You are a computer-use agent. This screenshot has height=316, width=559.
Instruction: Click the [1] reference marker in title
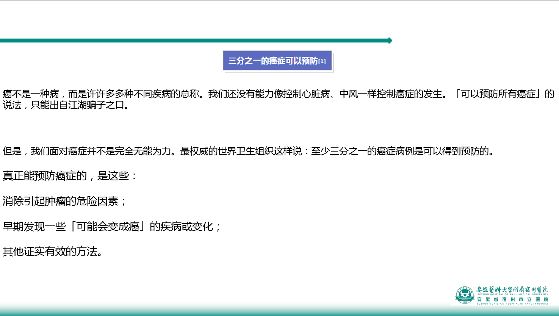point(322,61)
